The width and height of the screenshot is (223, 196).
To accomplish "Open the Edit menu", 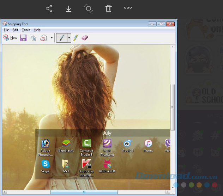I will tap(16, 30).
